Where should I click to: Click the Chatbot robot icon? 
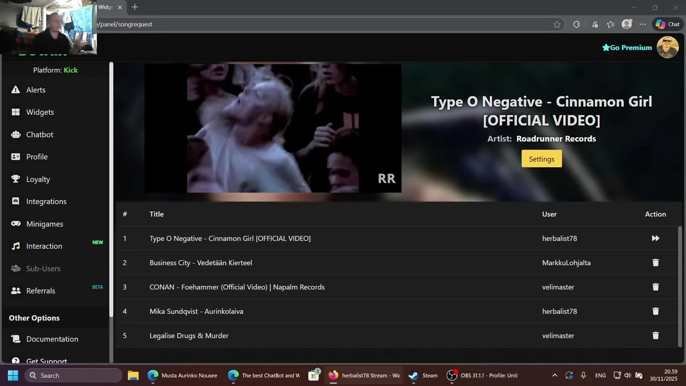tap(16, 135)
